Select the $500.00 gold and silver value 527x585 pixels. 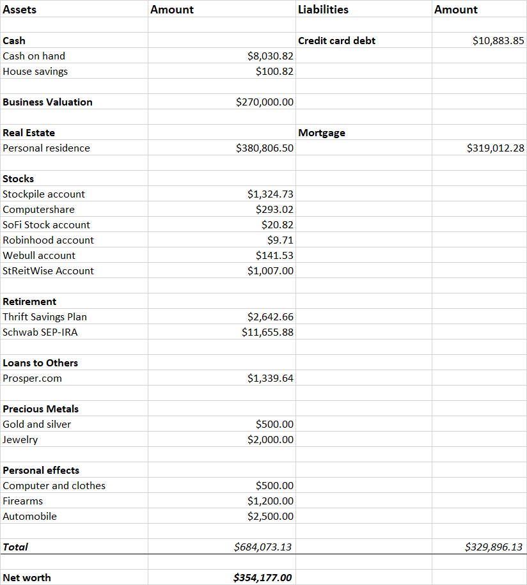point(274,424)
